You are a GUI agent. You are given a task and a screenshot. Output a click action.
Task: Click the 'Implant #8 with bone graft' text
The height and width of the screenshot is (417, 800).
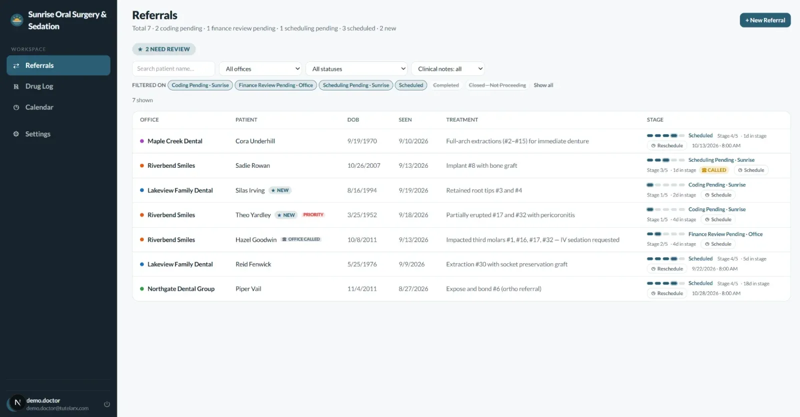pos(481,166)
